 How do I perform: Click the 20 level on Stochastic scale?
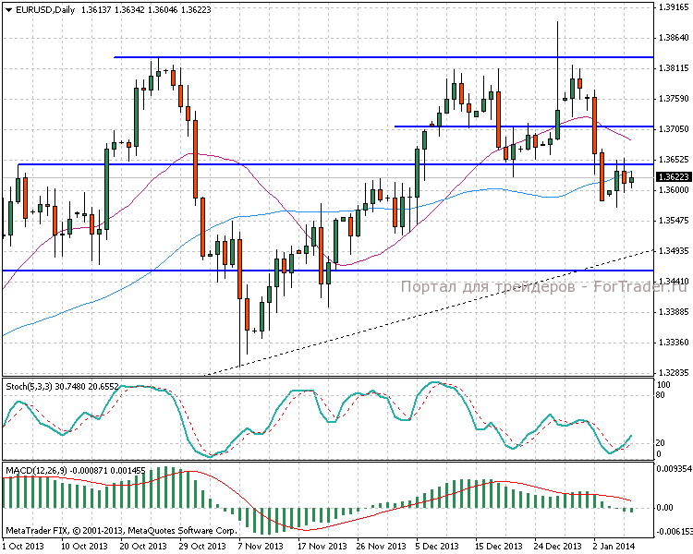pyautogui.click(x=661, y=442)
